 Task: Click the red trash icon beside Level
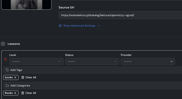coord(6,59)
